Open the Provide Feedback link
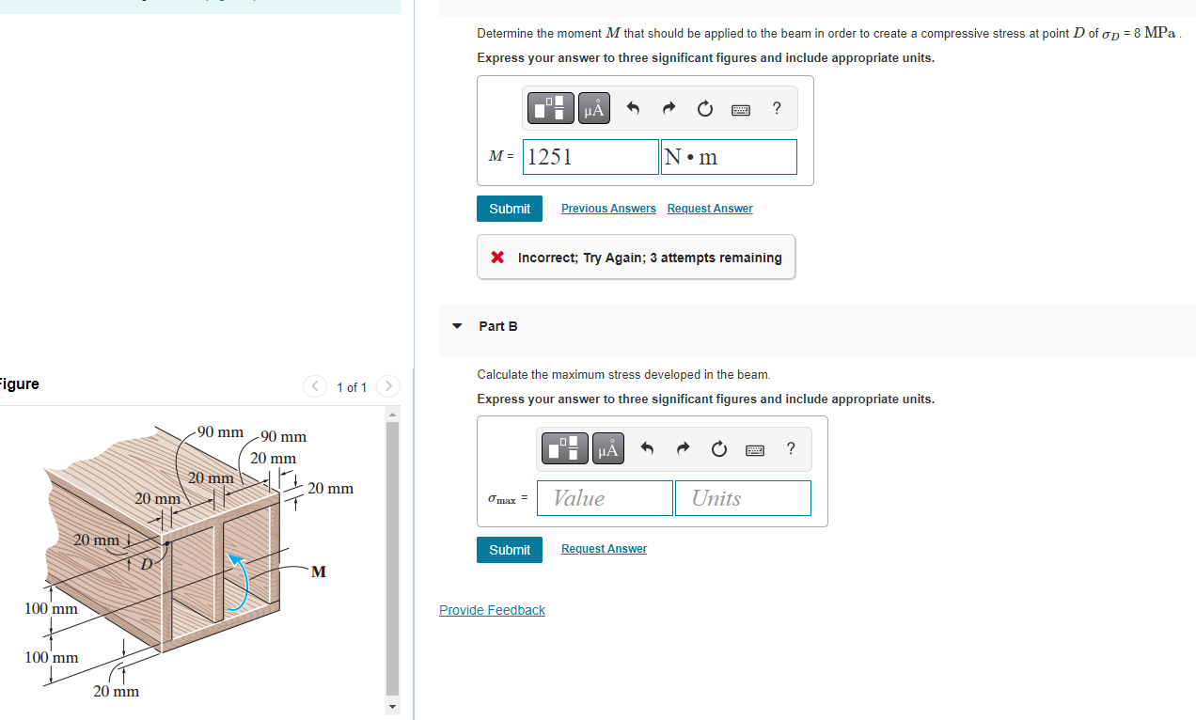Image resolution: width=1196 pixels, height=720 pixels. pyautogui.click(x=492, y=610)
